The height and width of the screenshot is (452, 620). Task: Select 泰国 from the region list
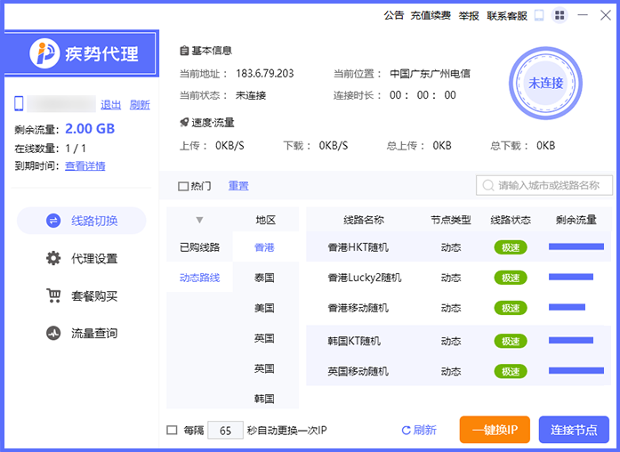tap(264, 278)
